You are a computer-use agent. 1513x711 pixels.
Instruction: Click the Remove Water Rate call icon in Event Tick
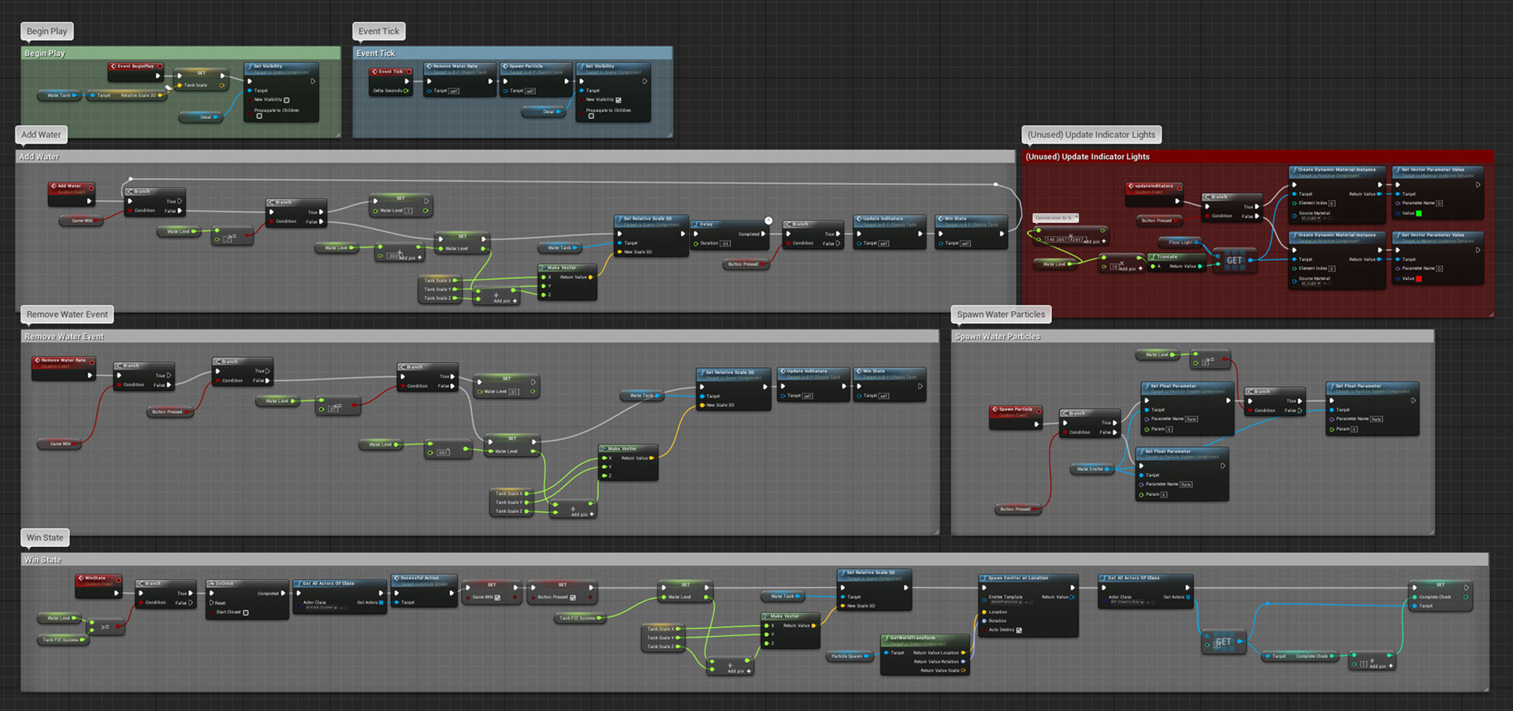429,66
